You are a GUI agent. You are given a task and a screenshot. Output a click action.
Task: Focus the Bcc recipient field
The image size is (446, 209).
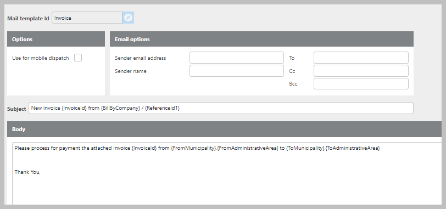[x=361, y=84]
